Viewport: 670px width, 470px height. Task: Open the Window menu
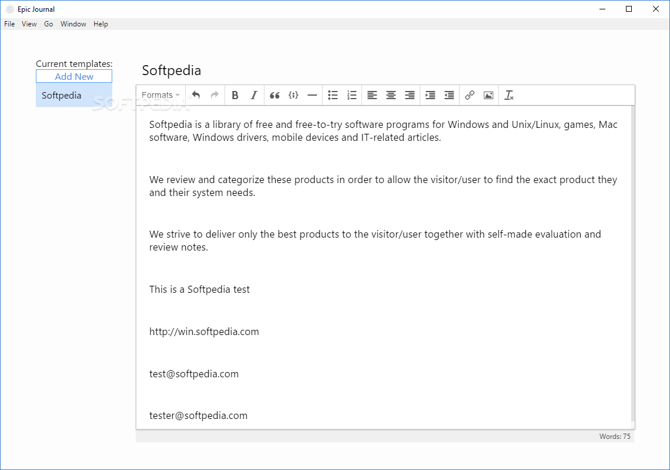pyautogui.click(x=73, y=24)
